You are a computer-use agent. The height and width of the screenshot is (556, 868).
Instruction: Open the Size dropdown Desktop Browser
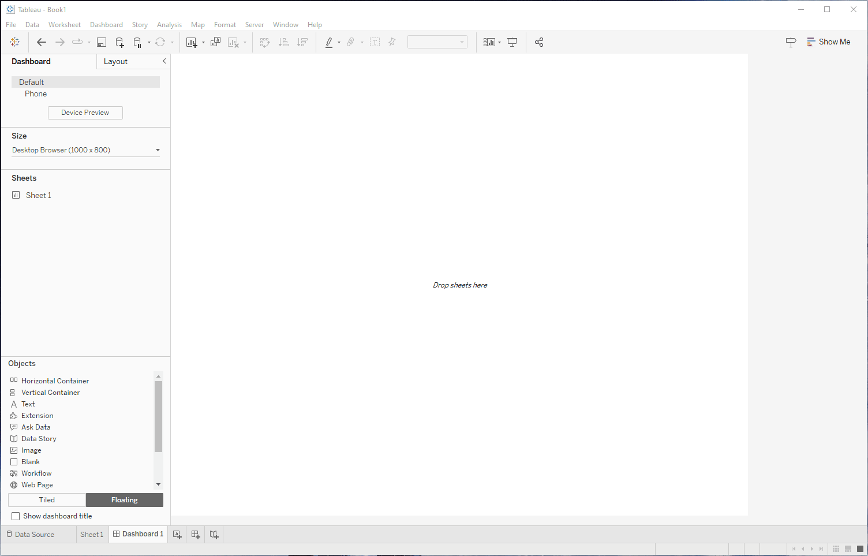pos(85,150)
